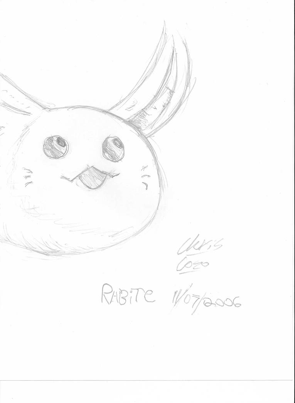Click the handwritten word RABITE
This screenshot has width=295, height=403.
click(x=128, y=294)
